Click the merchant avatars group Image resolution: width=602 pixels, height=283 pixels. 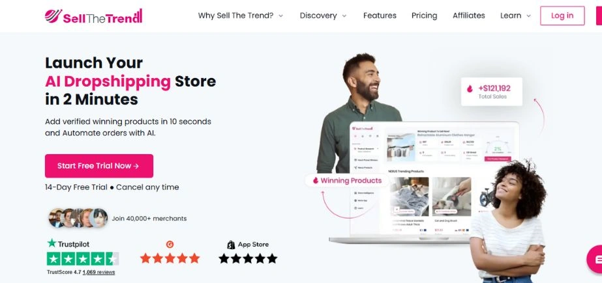(78, 219)
